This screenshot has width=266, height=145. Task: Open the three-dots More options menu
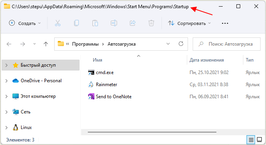click(x=225, y=23)
